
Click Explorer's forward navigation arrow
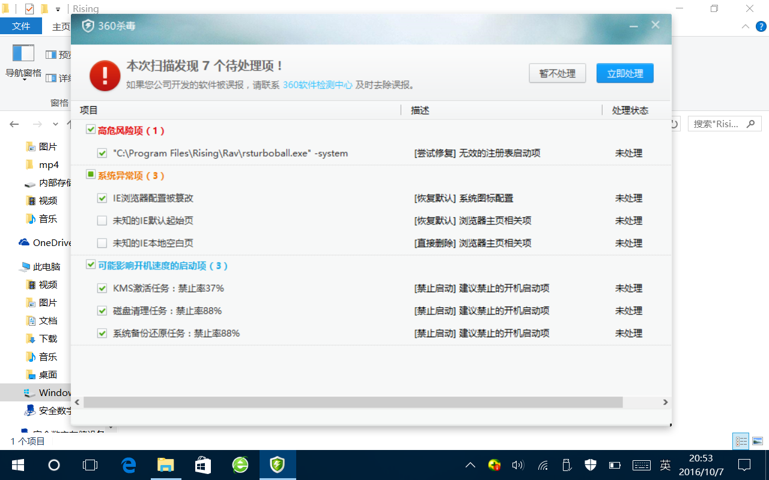pos(37,124)
